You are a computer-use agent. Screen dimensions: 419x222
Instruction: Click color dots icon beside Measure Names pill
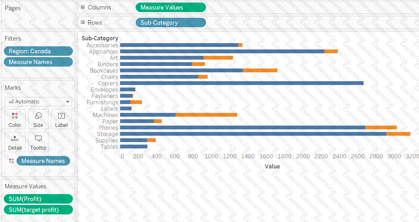(11, 161)
